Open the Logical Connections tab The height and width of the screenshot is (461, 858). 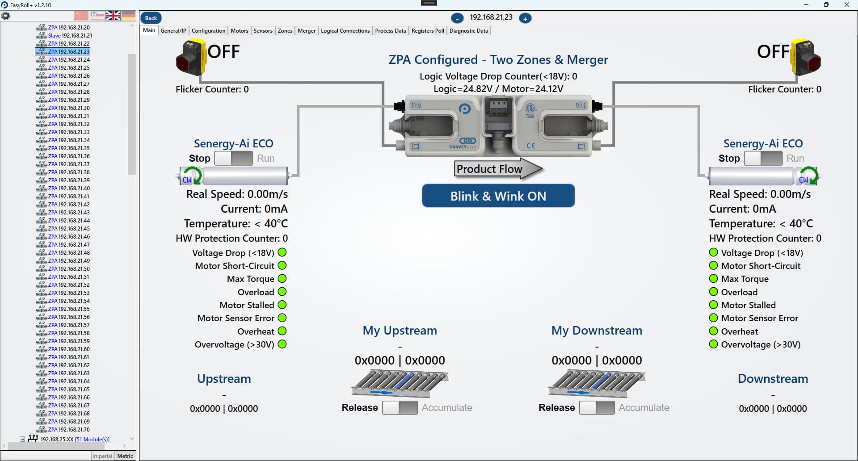(345, 31)
